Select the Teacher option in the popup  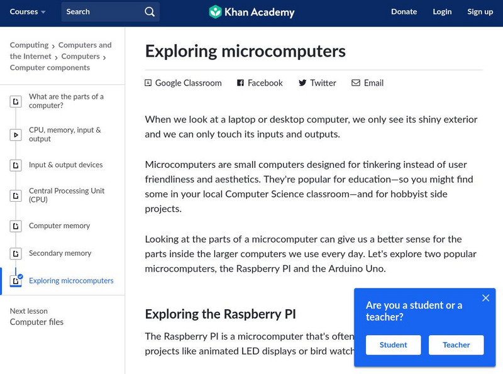[x=456, y=345]
